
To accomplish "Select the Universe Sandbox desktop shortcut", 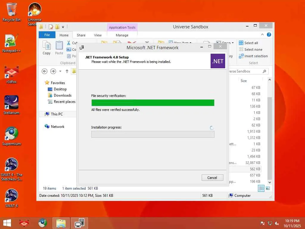I will [x=35, y=14].
